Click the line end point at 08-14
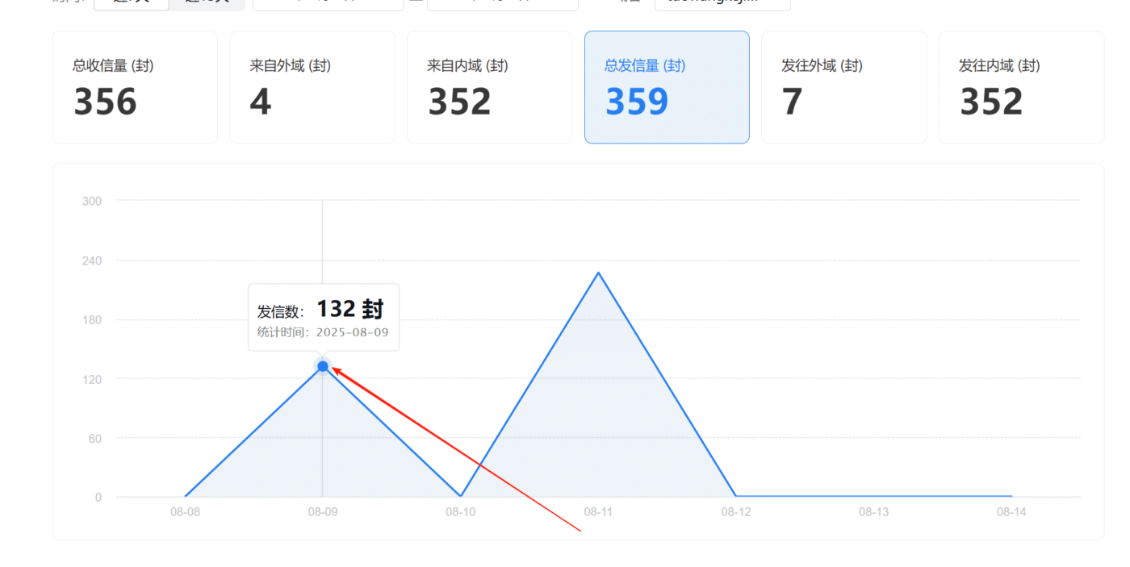Image resolution: width=1130 pixels, height=567 pixels. (x=1011, y=496)
